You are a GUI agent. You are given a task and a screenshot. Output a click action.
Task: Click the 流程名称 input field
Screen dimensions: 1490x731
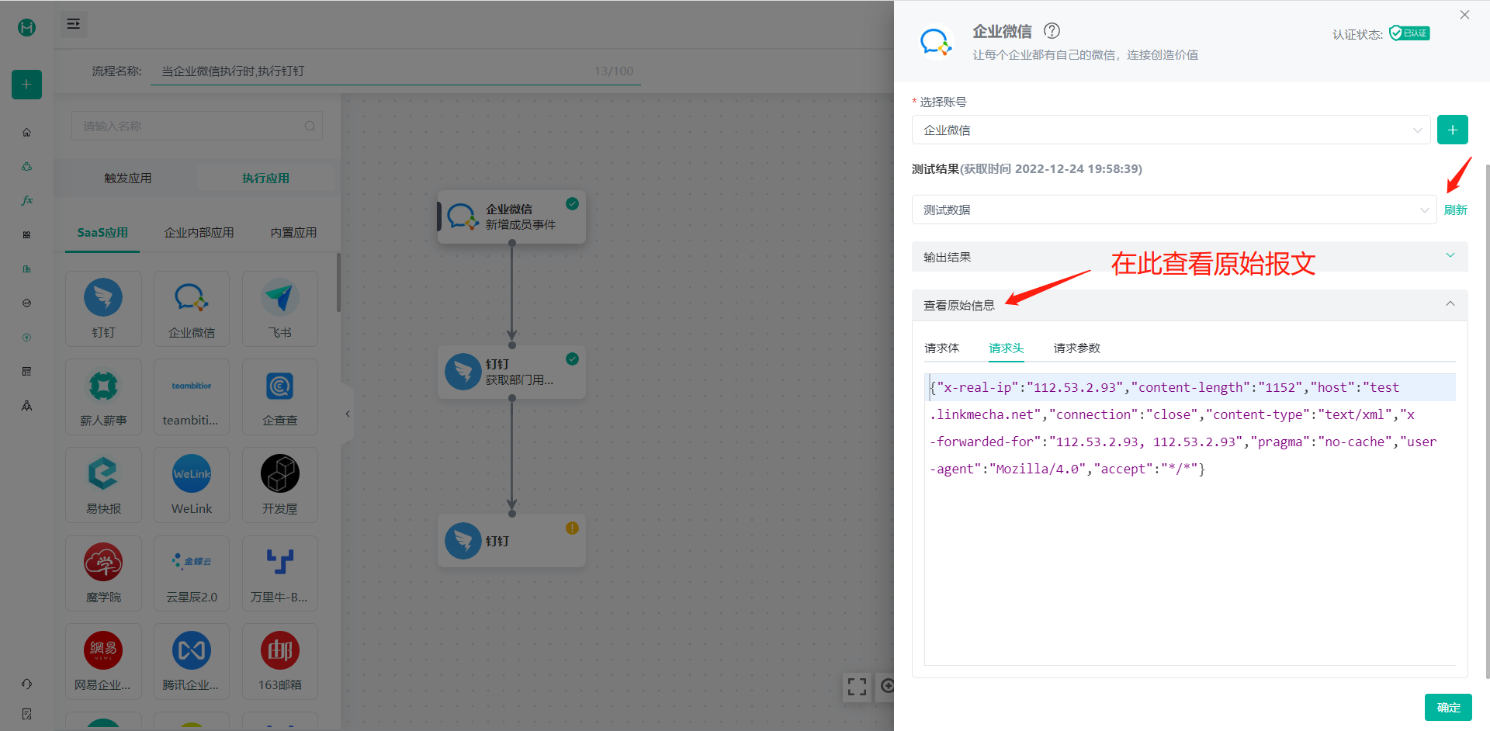396,71
